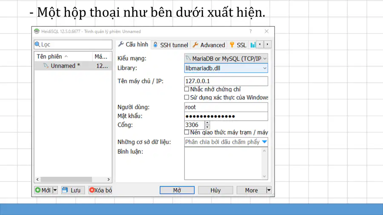The image size is (383, 215).
Task: Close the session manager dialog
Action: pos(266,31)
